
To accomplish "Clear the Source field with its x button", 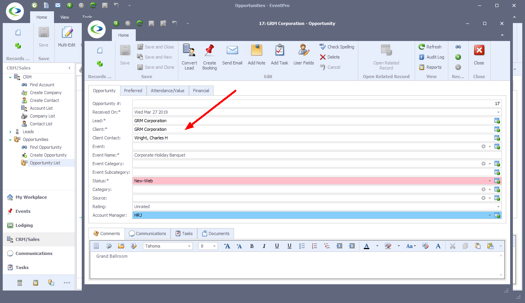I will tap(484, 198).
